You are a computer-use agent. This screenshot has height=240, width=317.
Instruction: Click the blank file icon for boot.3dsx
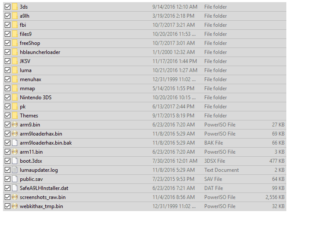pos(15,161)
